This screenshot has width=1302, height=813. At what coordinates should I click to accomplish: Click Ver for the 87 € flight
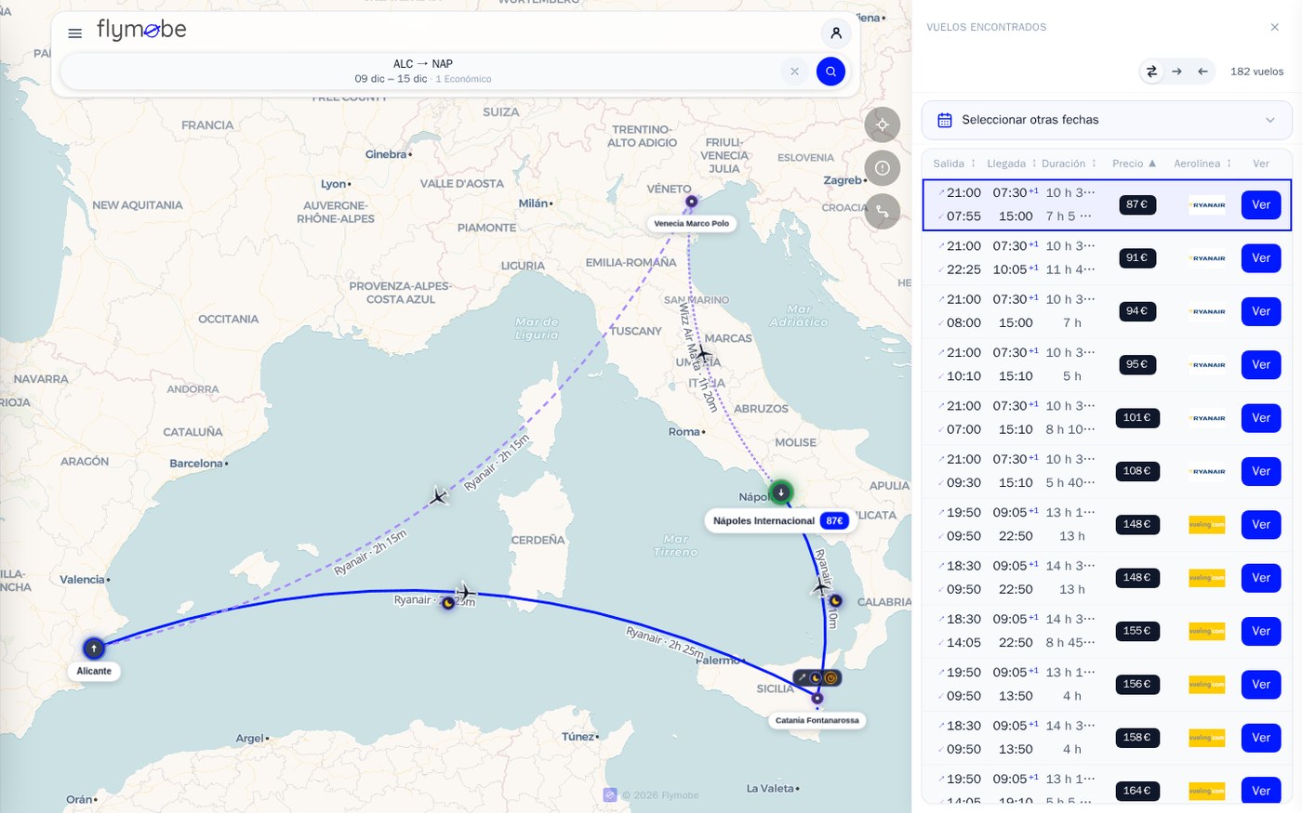click(1261, 205)
